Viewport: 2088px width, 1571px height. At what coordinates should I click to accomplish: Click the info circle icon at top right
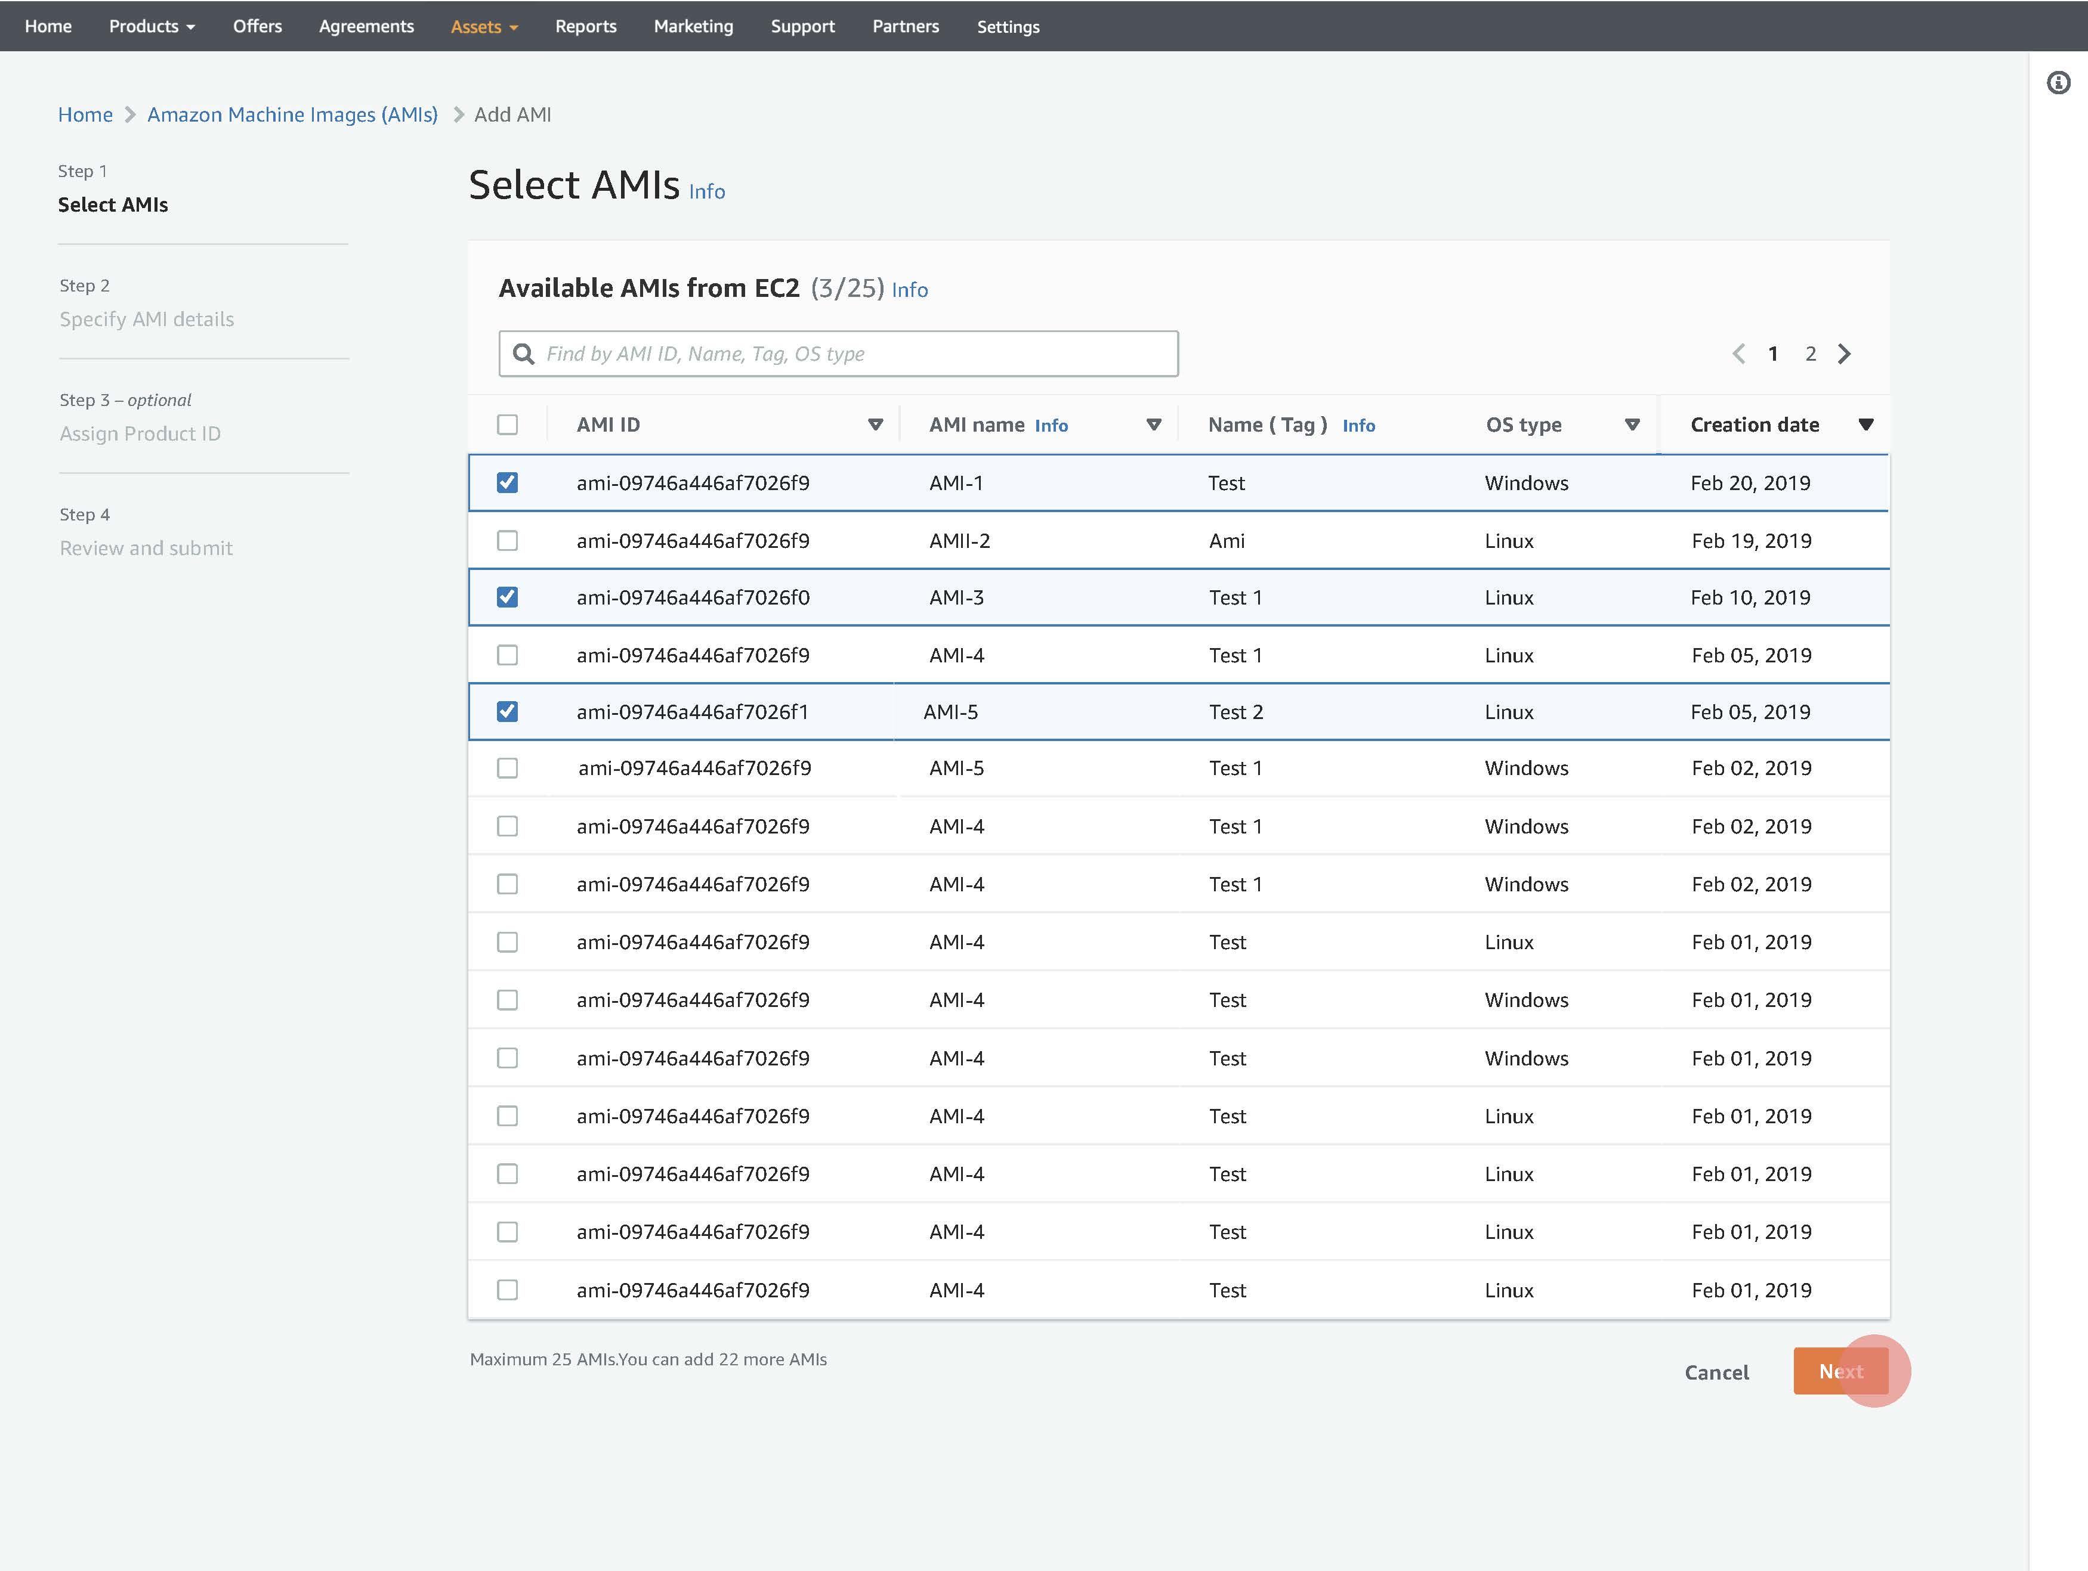tap(2058, 83)
